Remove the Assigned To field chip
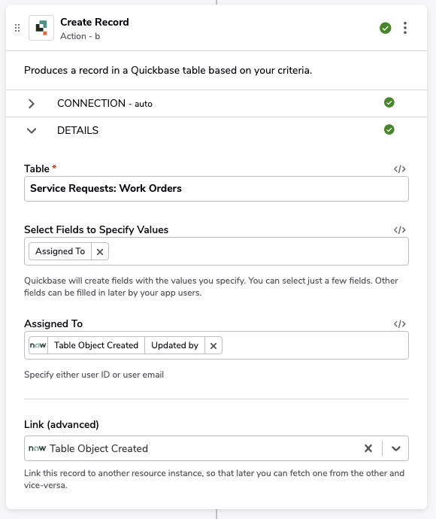Viewport: 436px width, 519px height. click(100, 251)
